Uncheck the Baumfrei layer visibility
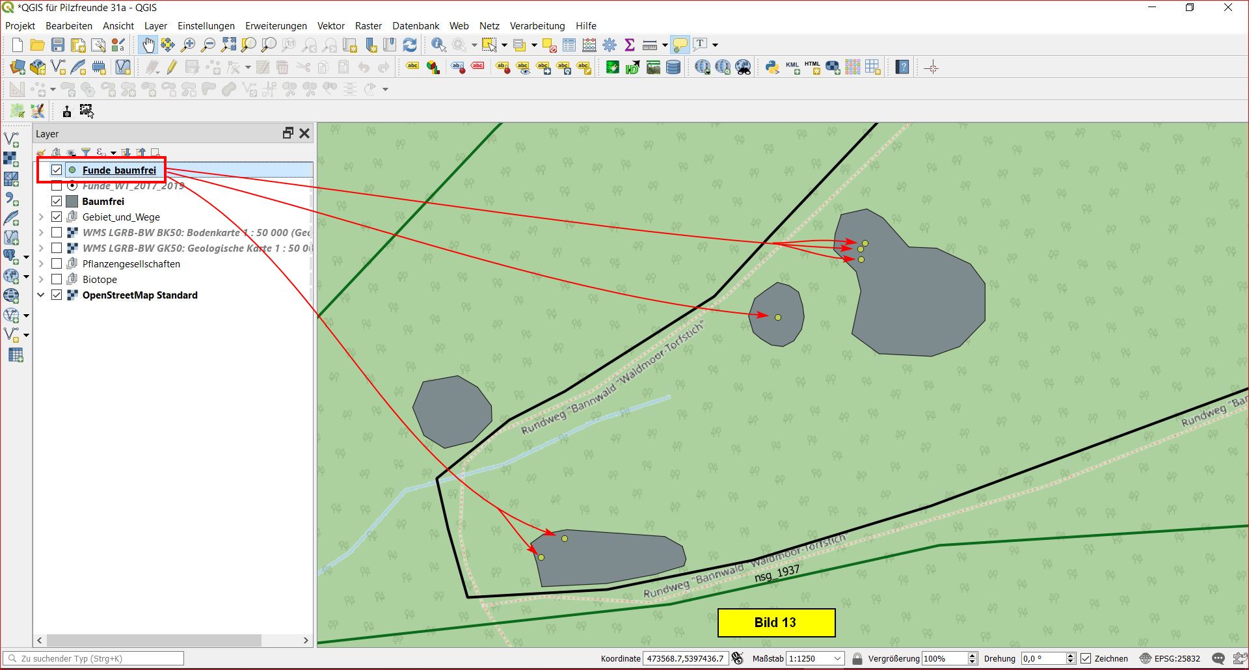Image resolution: width=1249 pixels, height=670 pixels. coord(57,202)
